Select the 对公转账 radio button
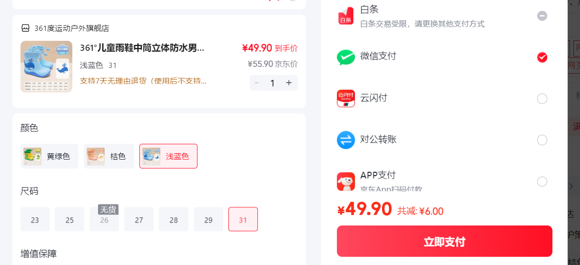This screenshot has height=265, width=580. coord(542,140)
